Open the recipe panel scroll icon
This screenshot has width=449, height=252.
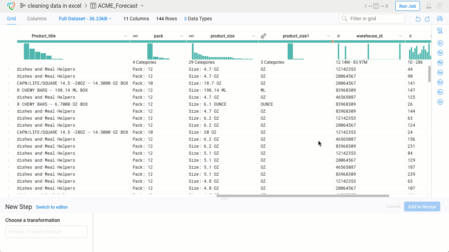(x=440, y=31)
